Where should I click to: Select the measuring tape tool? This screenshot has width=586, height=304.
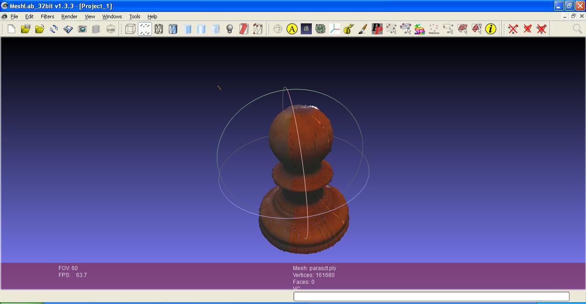point(349,29)
